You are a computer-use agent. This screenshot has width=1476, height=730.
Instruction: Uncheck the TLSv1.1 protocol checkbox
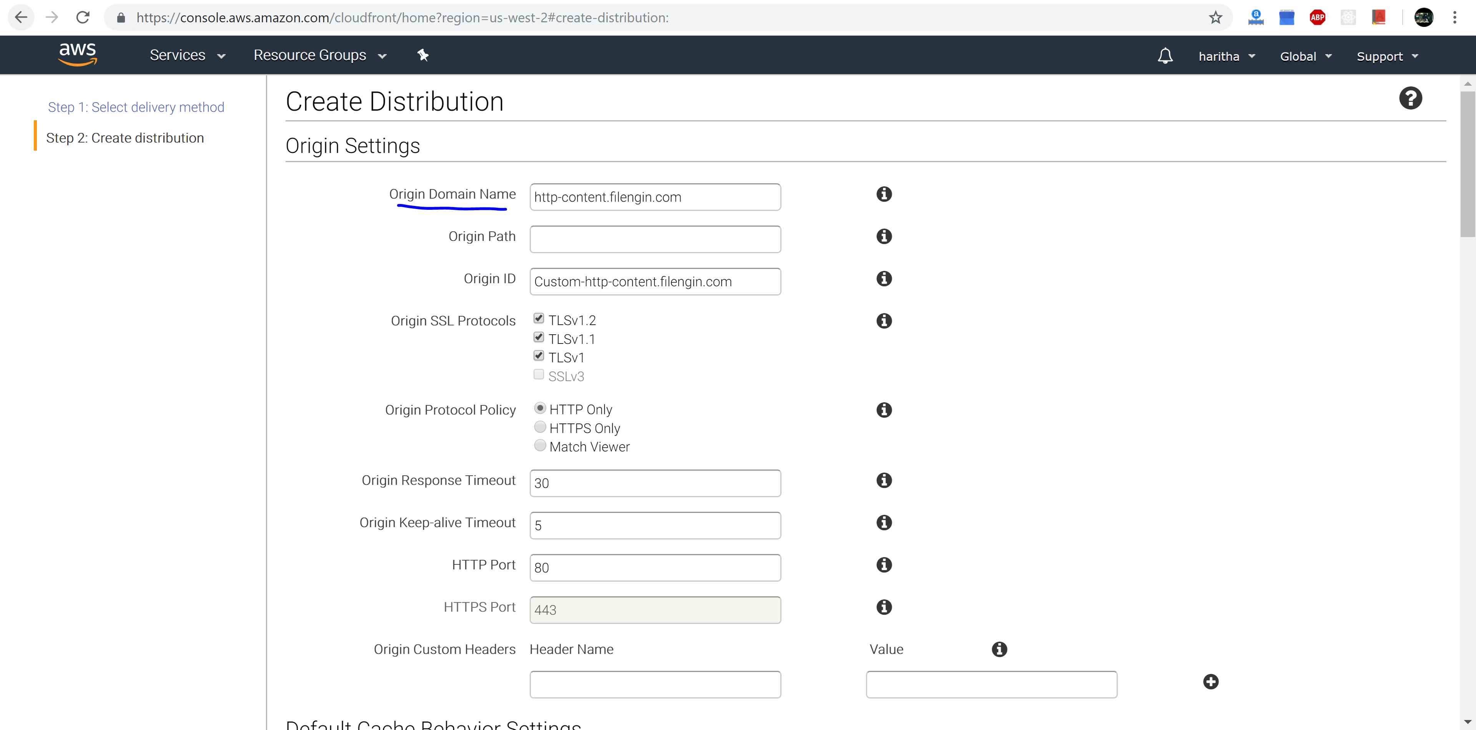[x=539, y=337]
